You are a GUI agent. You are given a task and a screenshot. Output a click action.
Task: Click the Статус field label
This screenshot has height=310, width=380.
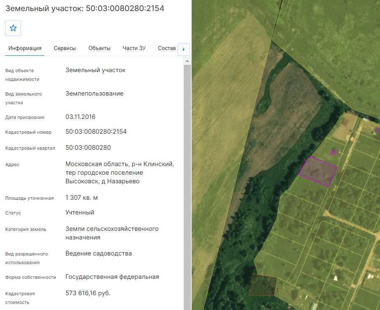(x=13, y=213)
